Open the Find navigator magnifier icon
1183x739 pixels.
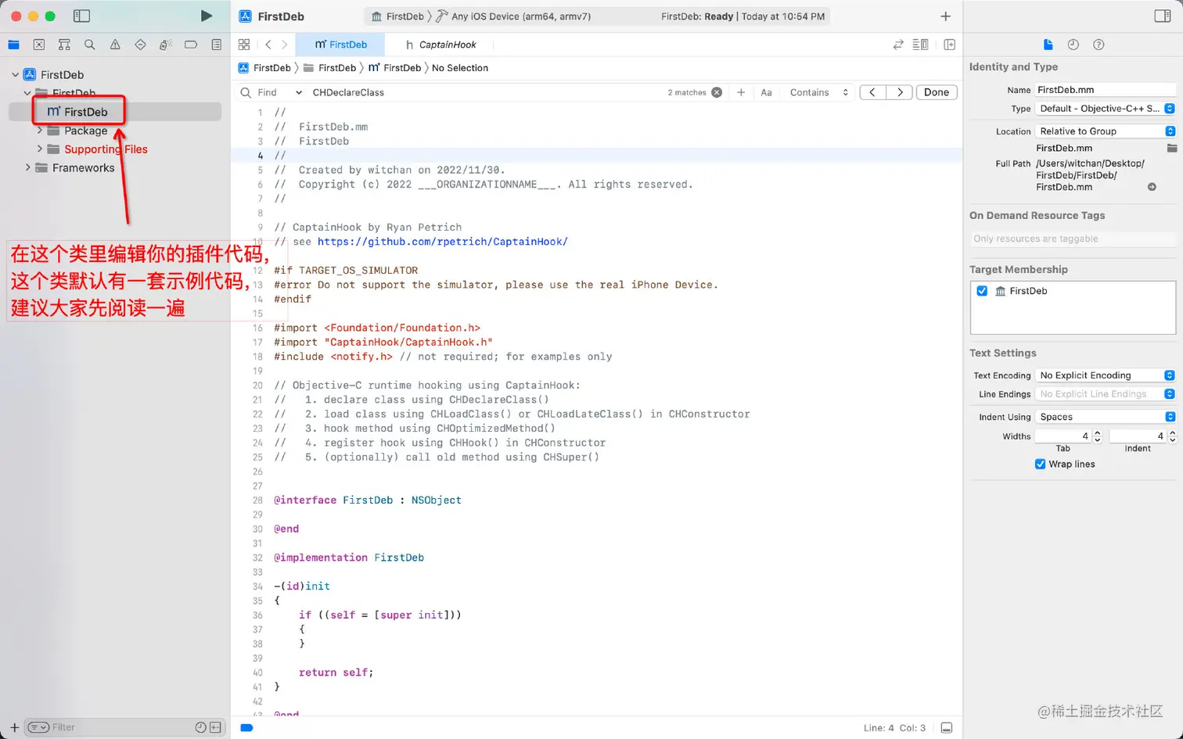90,45
